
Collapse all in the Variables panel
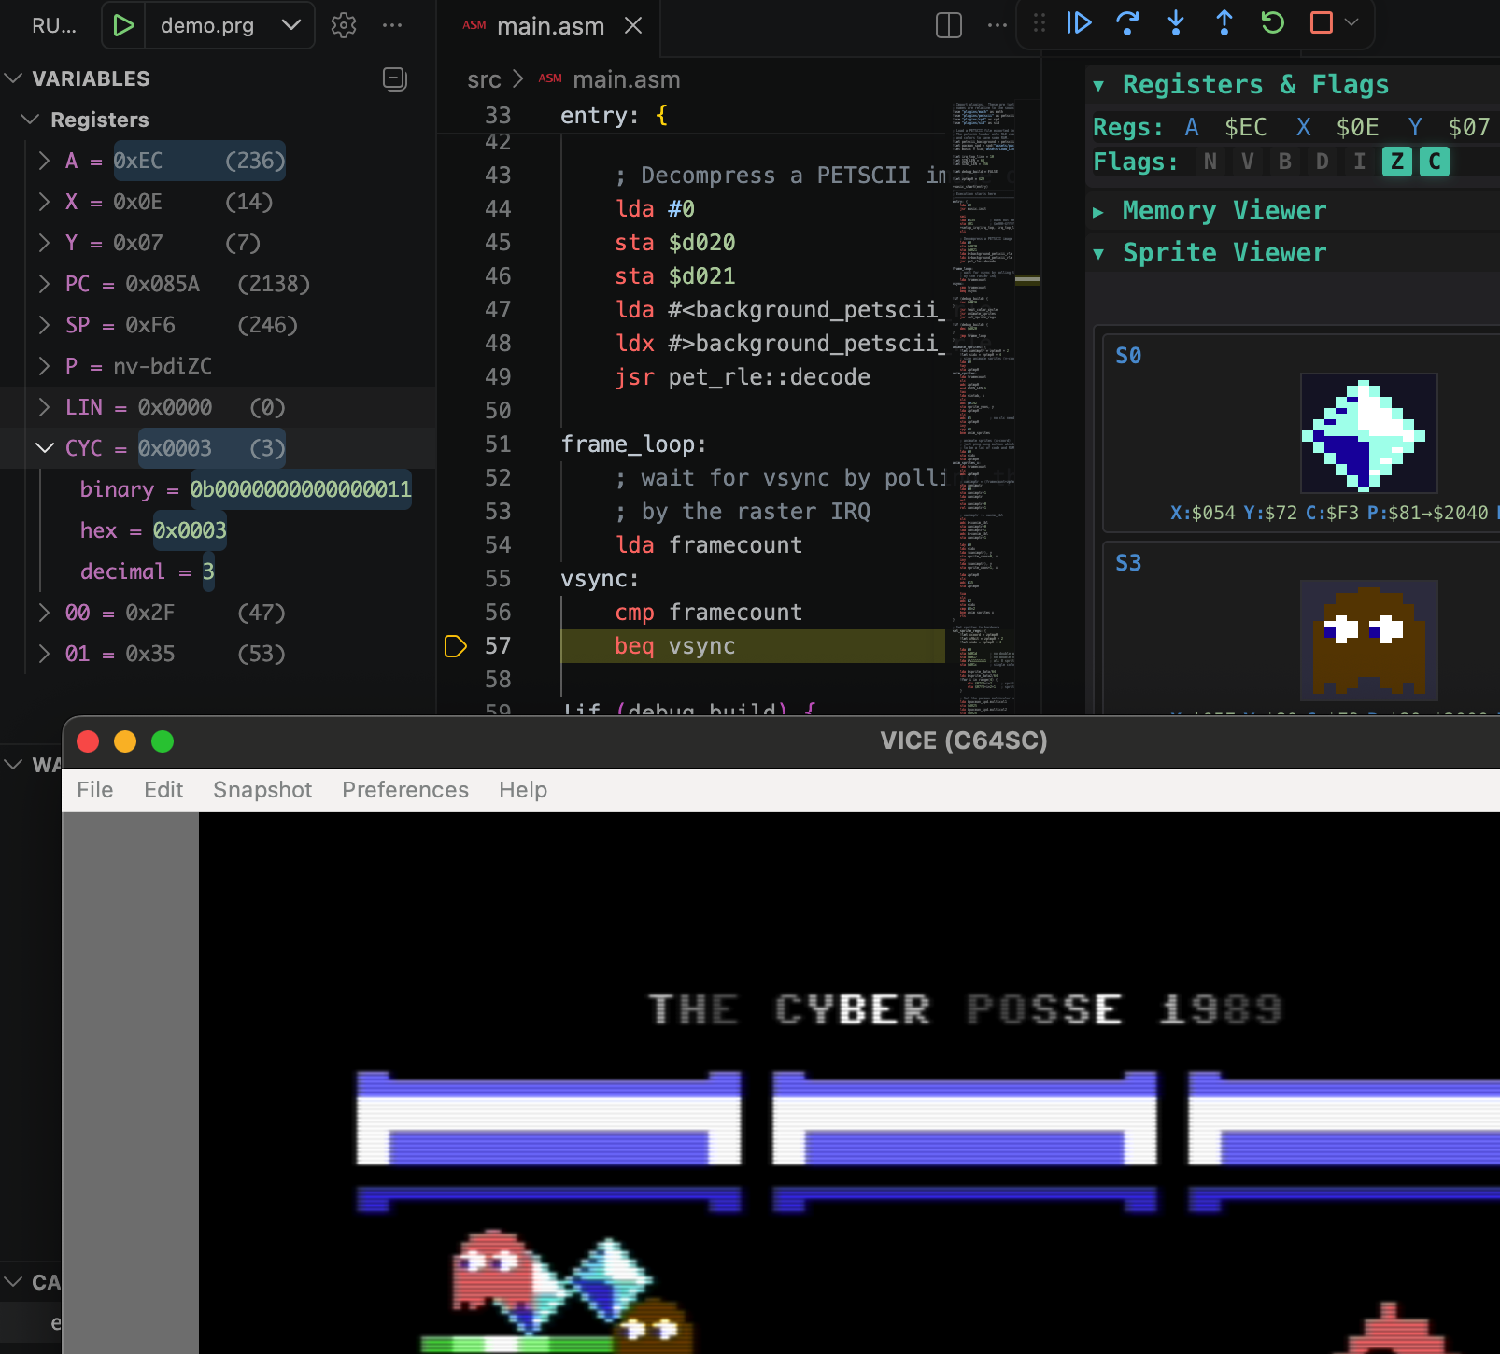click(x=395, y=79)
